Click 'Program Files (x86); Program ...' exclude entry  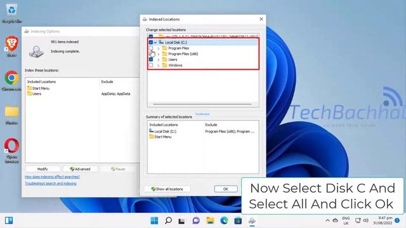[x=230, y=131]
